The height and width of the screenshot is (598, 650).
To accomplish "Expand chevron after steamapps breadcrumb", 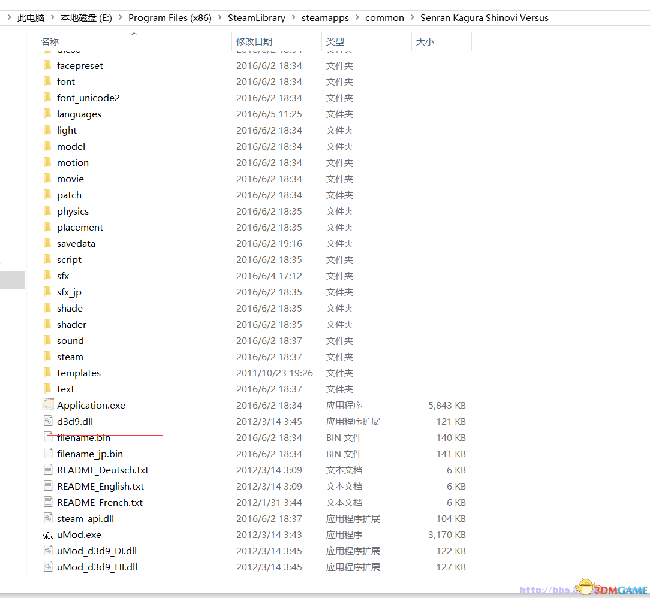I will pos(357,17).
